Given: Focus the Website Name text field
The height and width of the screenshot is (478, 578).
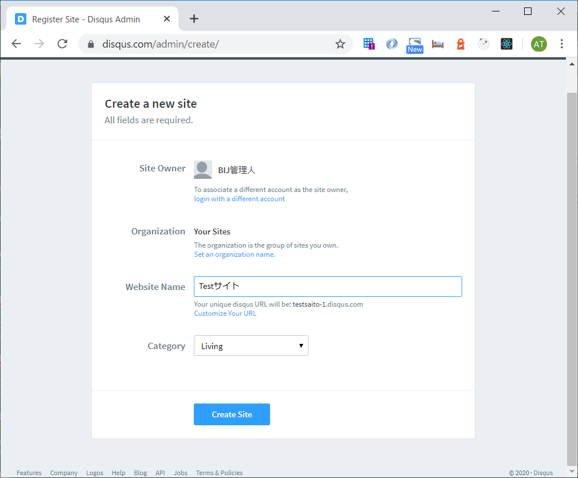Looking at the screenshot, I should 328,287.
